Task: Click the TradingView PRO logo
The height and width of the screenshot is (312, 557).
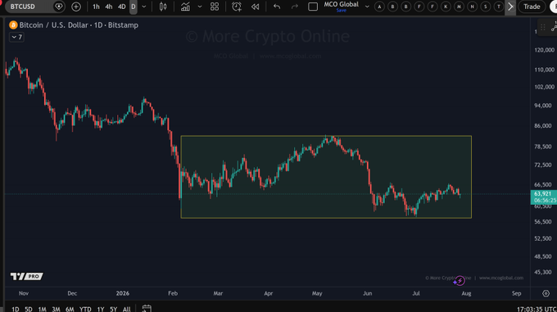Action: pyautogui.click(x=27, y=276)
